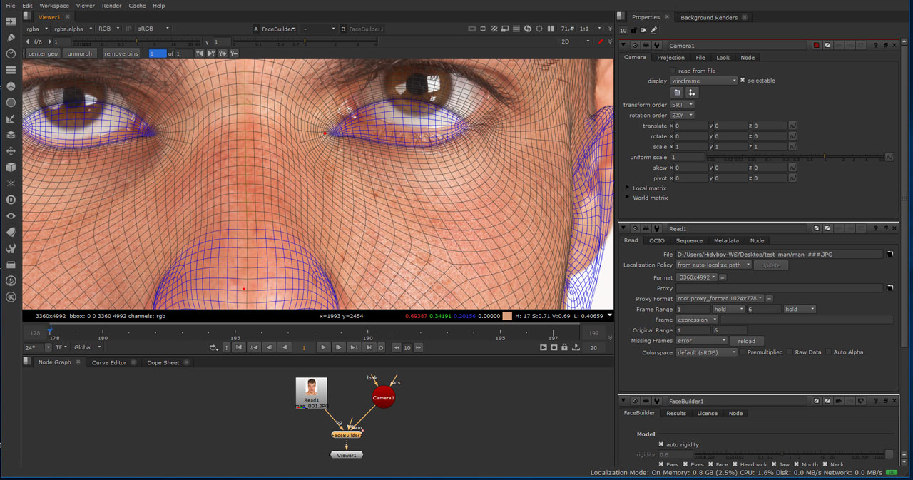913x480 pixels.
Task: Open the rotation order ZXY dropdown
Action: pos(681,115)
